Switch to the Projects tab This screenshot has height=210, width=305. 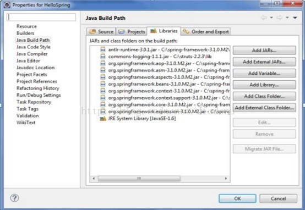(x=132, y=31)
